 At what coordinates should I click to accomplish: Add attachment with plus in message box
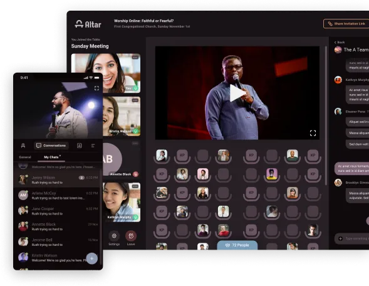(x=340, y=239)
